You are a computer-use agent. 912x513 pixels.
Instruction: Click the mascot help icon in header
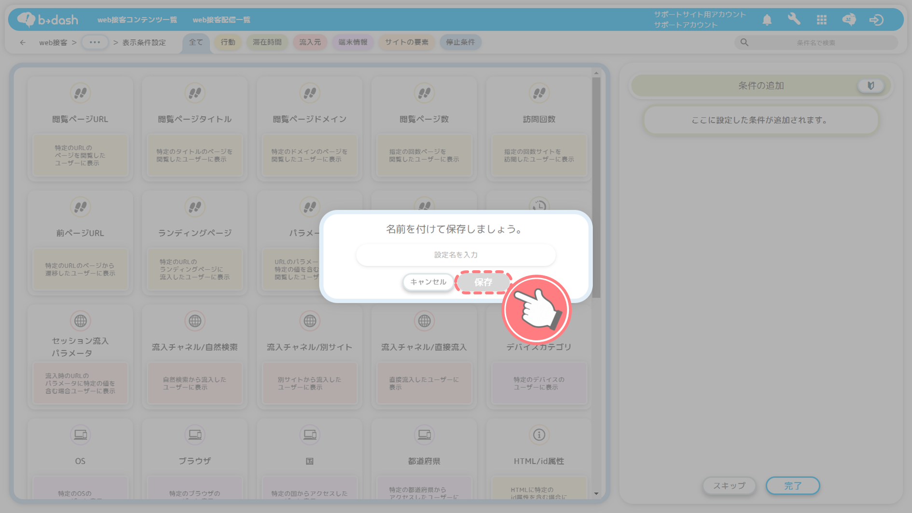849,19
